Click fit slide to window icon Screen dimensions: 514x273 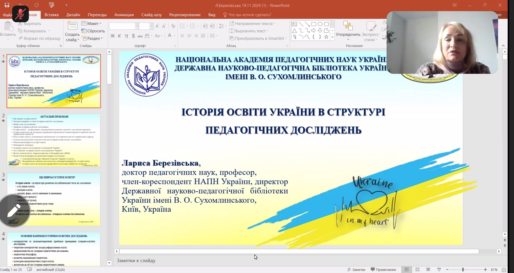[504, 270]
